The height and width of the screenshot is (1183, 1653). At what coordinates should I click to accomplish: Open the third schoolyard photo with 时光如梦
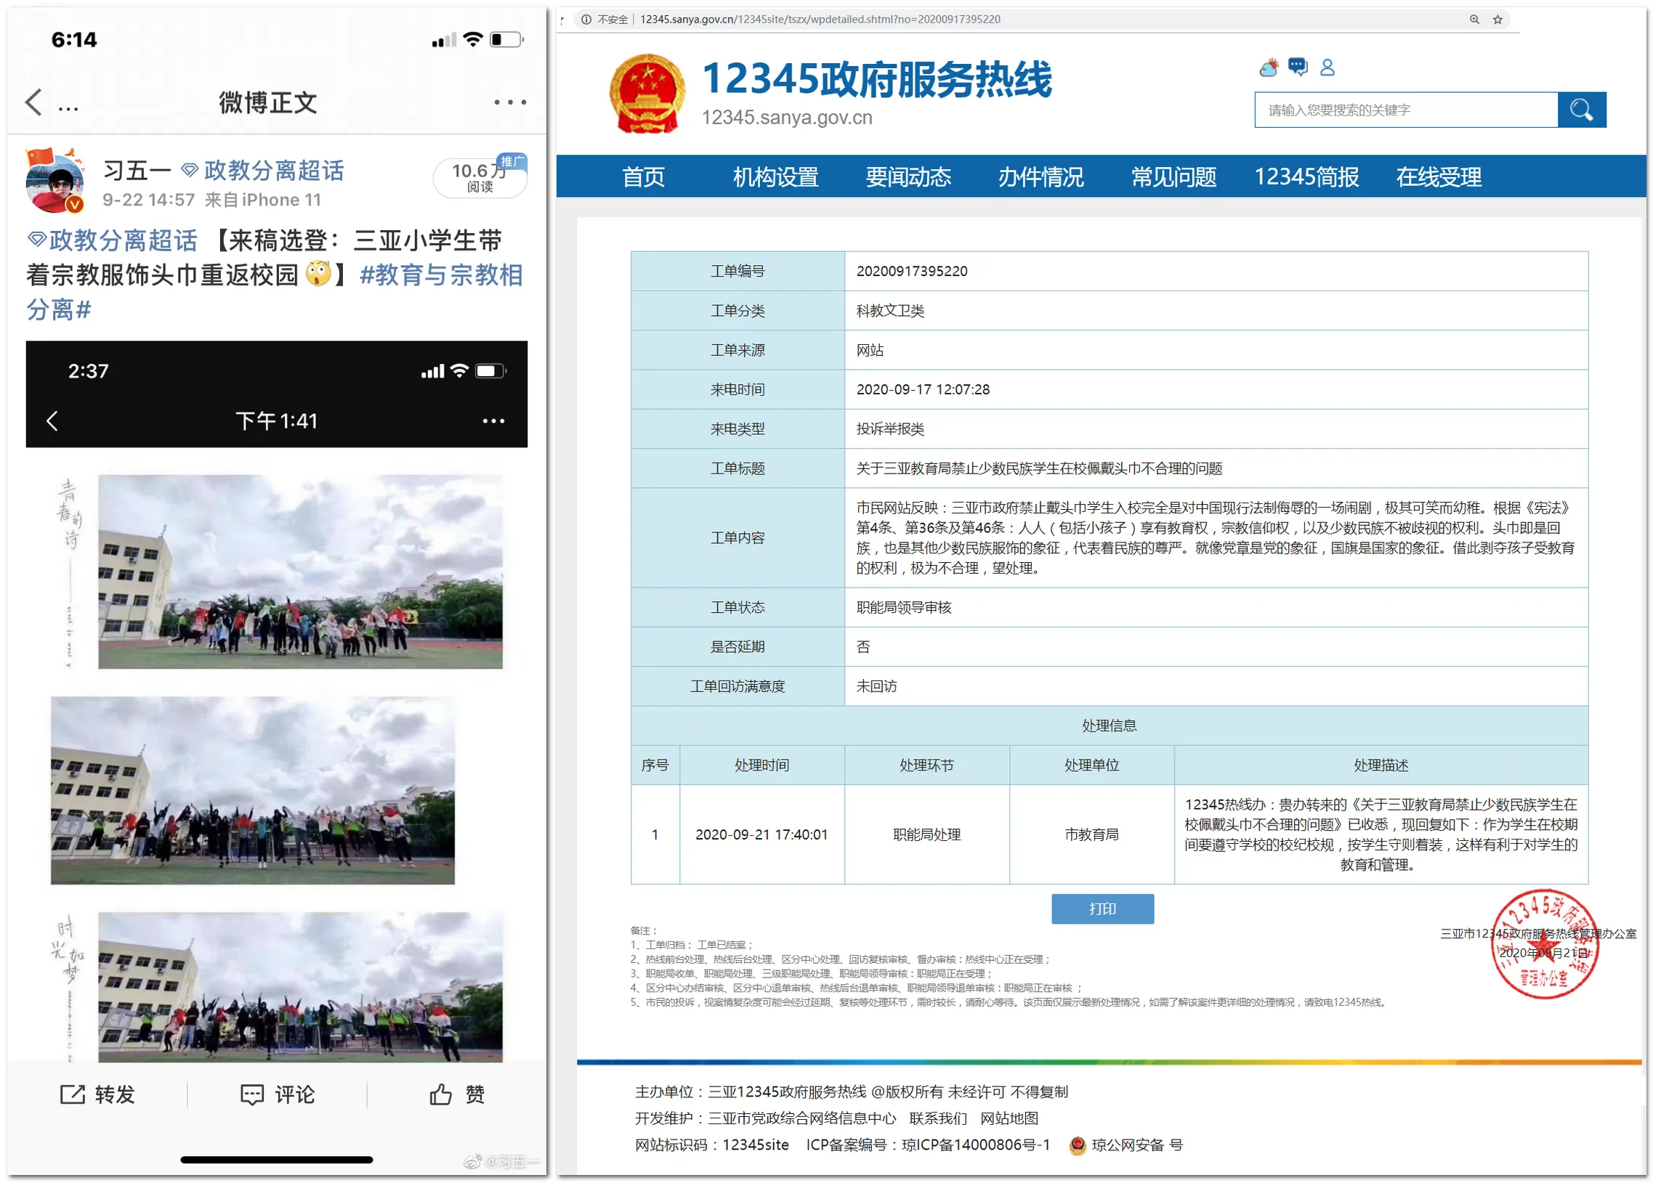(300, 987)
